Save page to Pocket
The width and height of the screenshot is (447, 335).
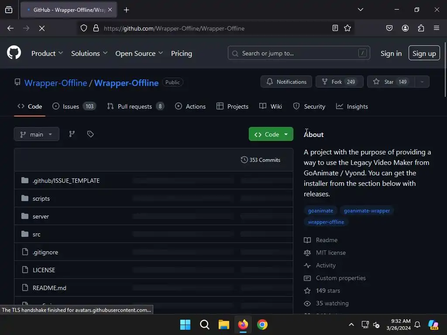click(x=389, y=28)
